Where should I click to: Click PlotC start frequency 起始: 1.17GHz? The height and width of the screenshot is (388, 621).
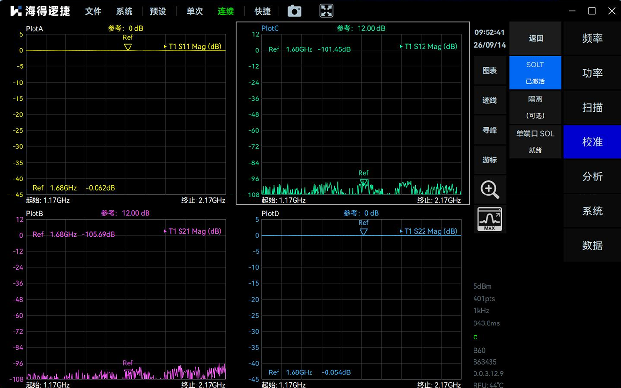(283, 200)
